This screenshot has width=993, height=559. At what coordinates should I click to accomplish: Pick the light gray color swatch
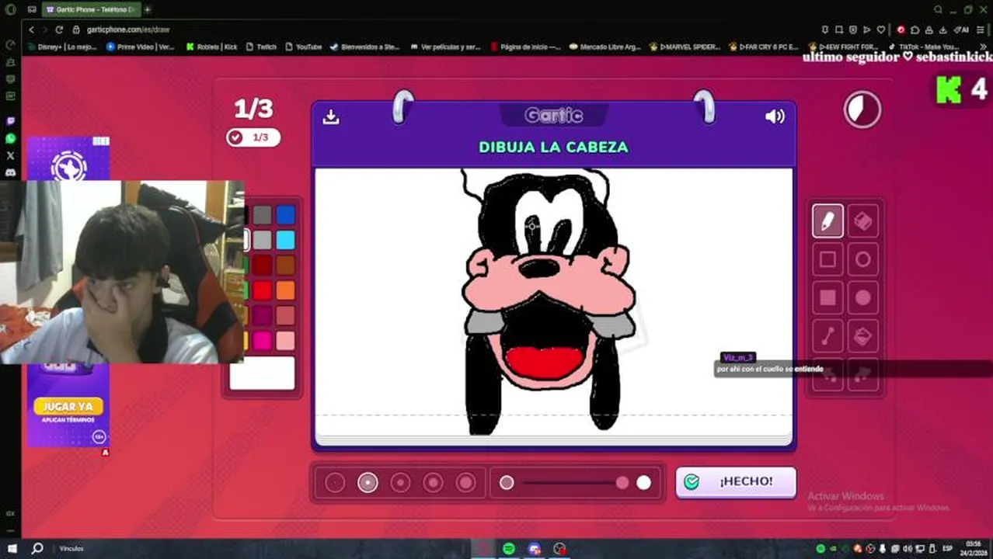[262, 240]
